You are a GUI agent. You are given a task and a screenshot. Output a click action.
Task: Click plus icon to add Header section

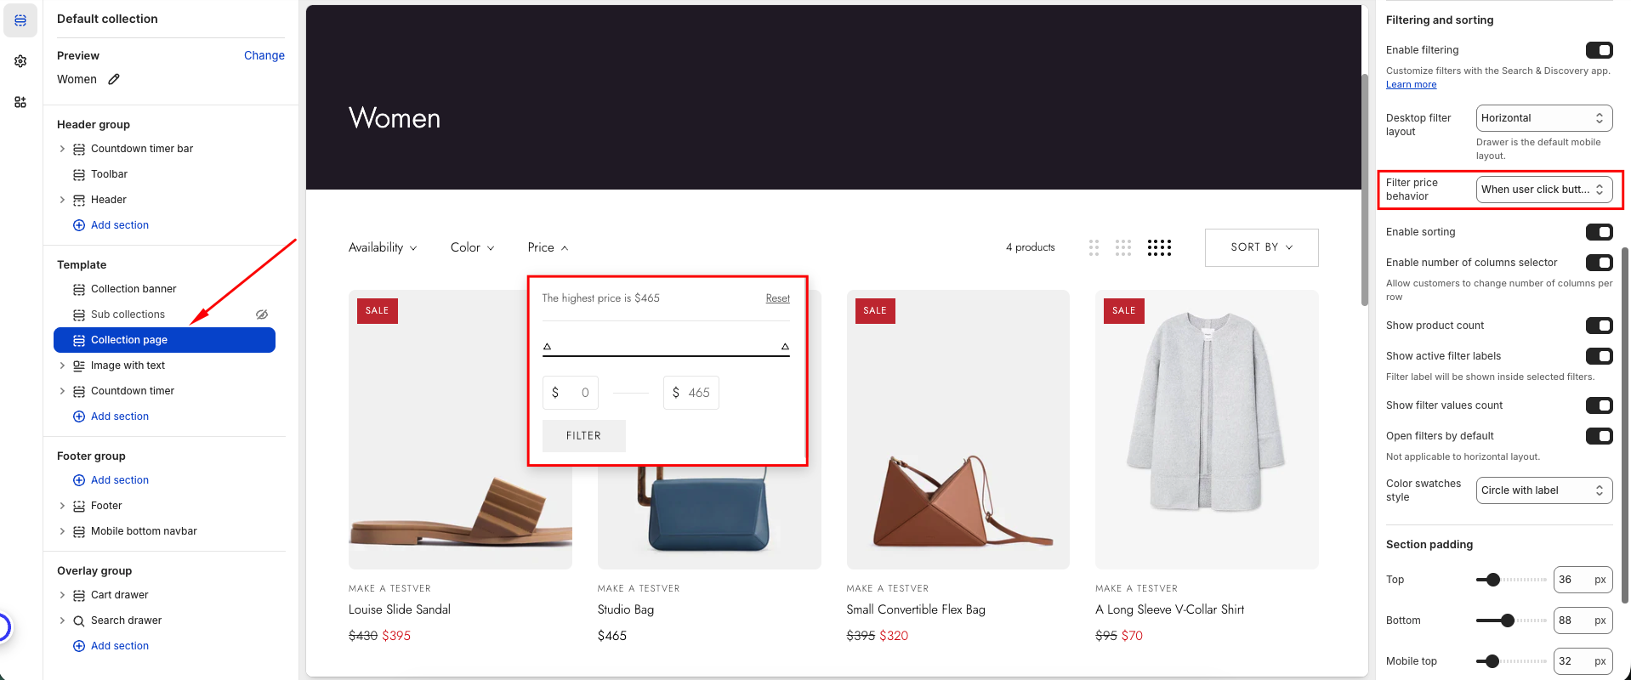pos(79,225)
